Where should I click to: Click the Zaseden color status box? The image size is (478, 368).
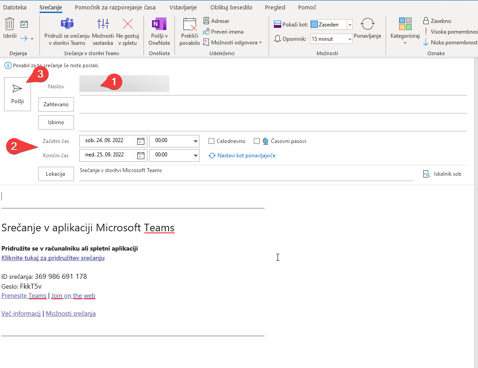point(314,25)
